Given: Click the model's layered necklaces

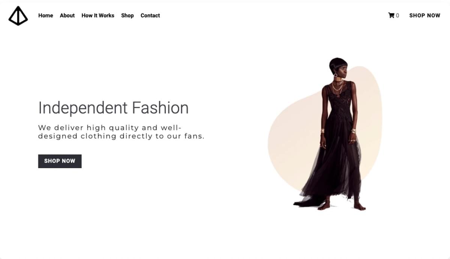Looking at the screenshot, I should [337, 86].
